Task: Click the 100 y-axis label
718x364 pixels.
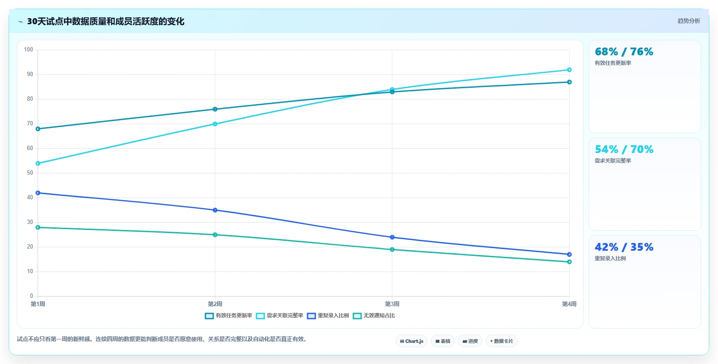Action: [x=29, y=50]
